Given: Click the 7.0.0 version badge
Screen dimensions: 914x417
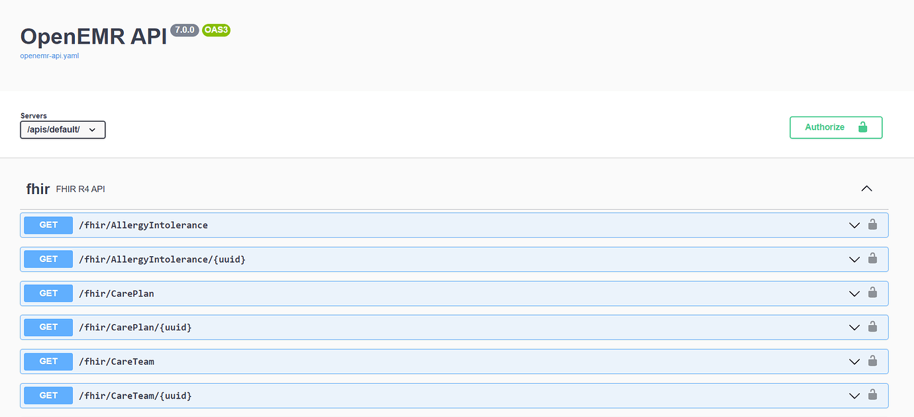Looking at the screenshot, I should coord(184,29).
